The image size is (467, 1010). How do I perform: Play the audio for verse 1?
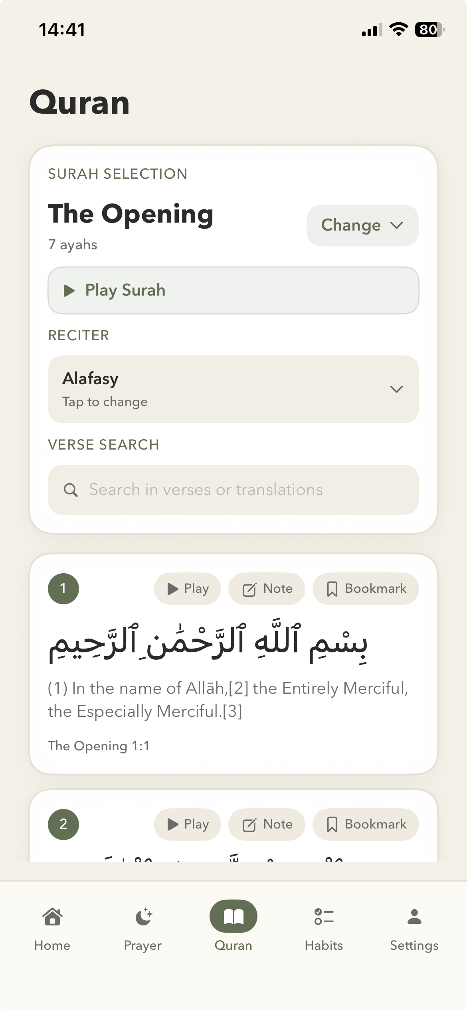click(x=187, y=588)
